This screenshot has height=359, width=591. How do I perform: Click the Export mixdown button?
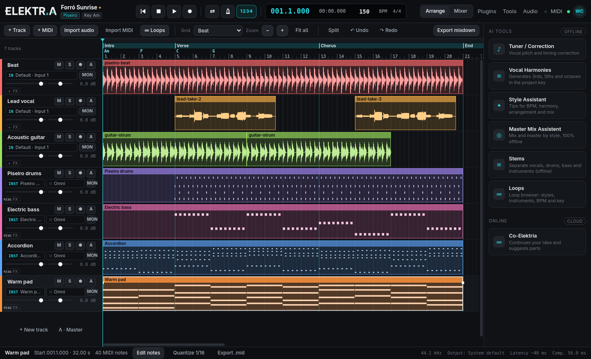(456, 30)
